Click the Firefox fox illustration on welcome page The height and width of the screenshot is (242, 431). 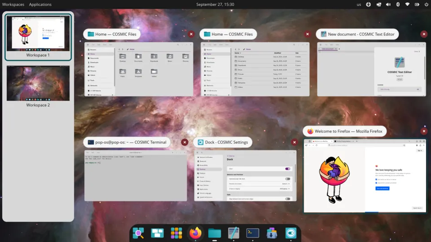[x=334, y=179]
